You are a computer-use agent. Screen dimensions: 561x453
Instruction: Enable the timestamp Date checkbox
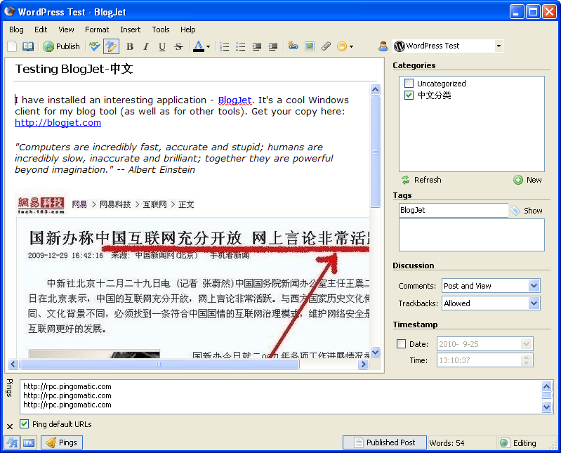[402, 344]
